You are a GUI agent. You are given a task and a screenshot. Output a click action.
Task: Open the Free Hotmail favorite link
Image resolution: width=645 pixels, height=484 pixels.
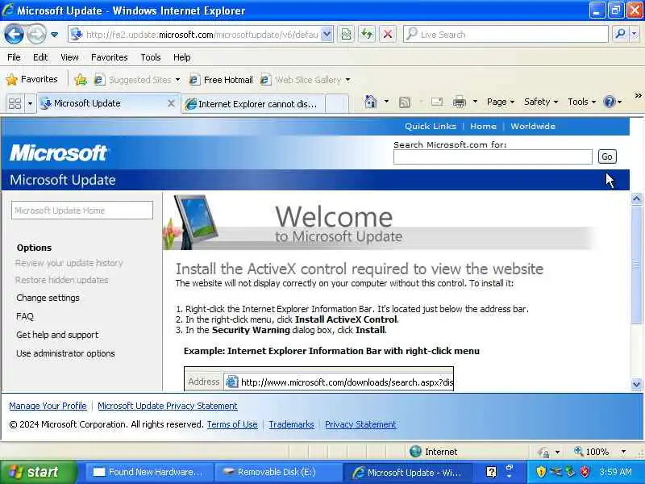[221, 79]
